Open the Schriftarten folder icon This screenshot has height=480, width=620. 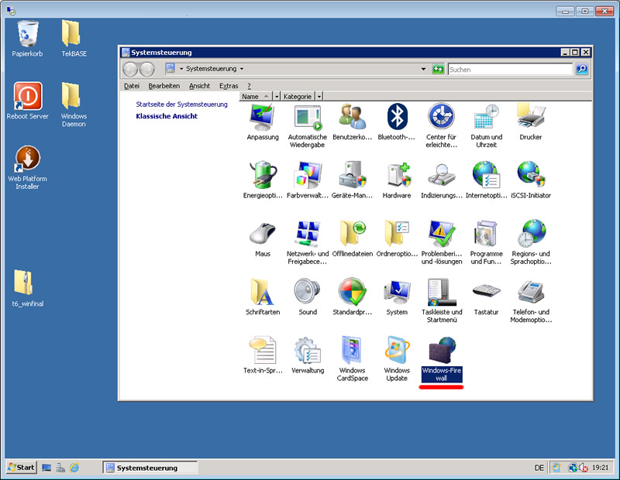[x=263, y=297]
